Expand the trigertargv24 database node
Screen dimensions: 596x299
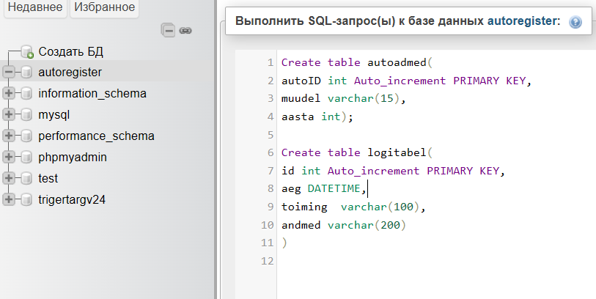pyautogui.click(x=9, y=199)
